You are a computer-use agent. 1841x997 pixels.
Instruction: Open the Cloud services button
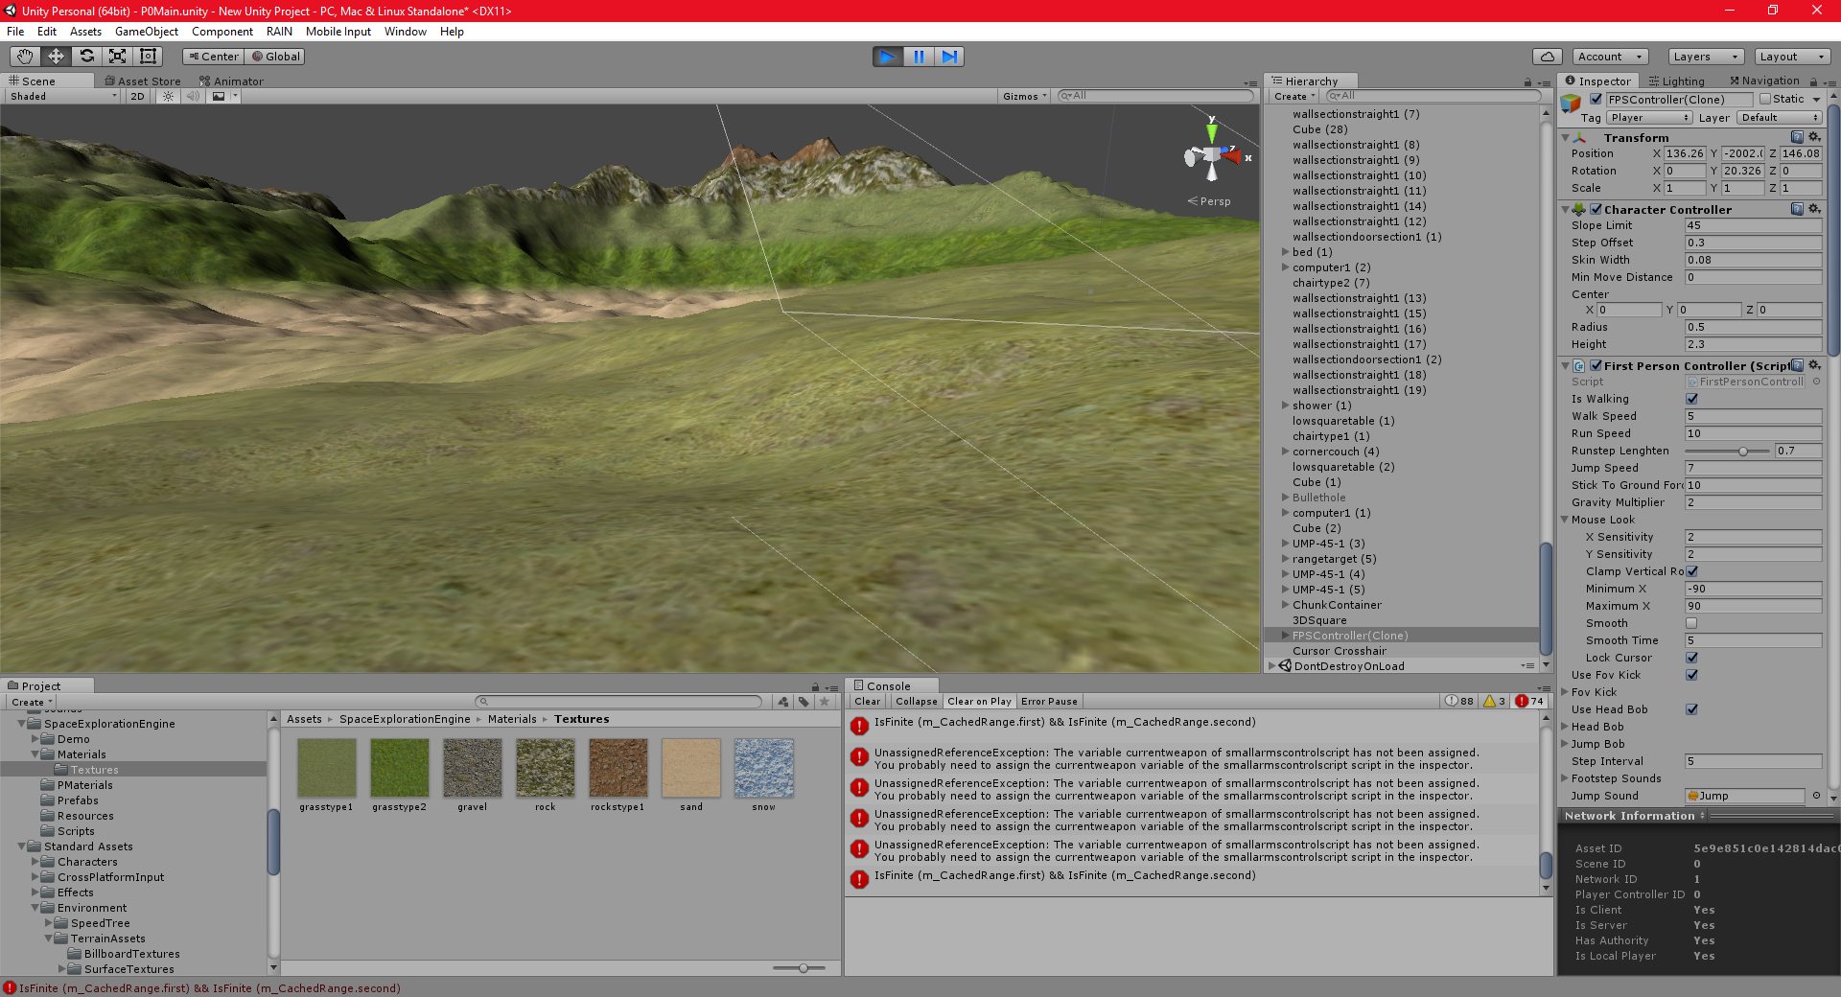click(1548, 57)
